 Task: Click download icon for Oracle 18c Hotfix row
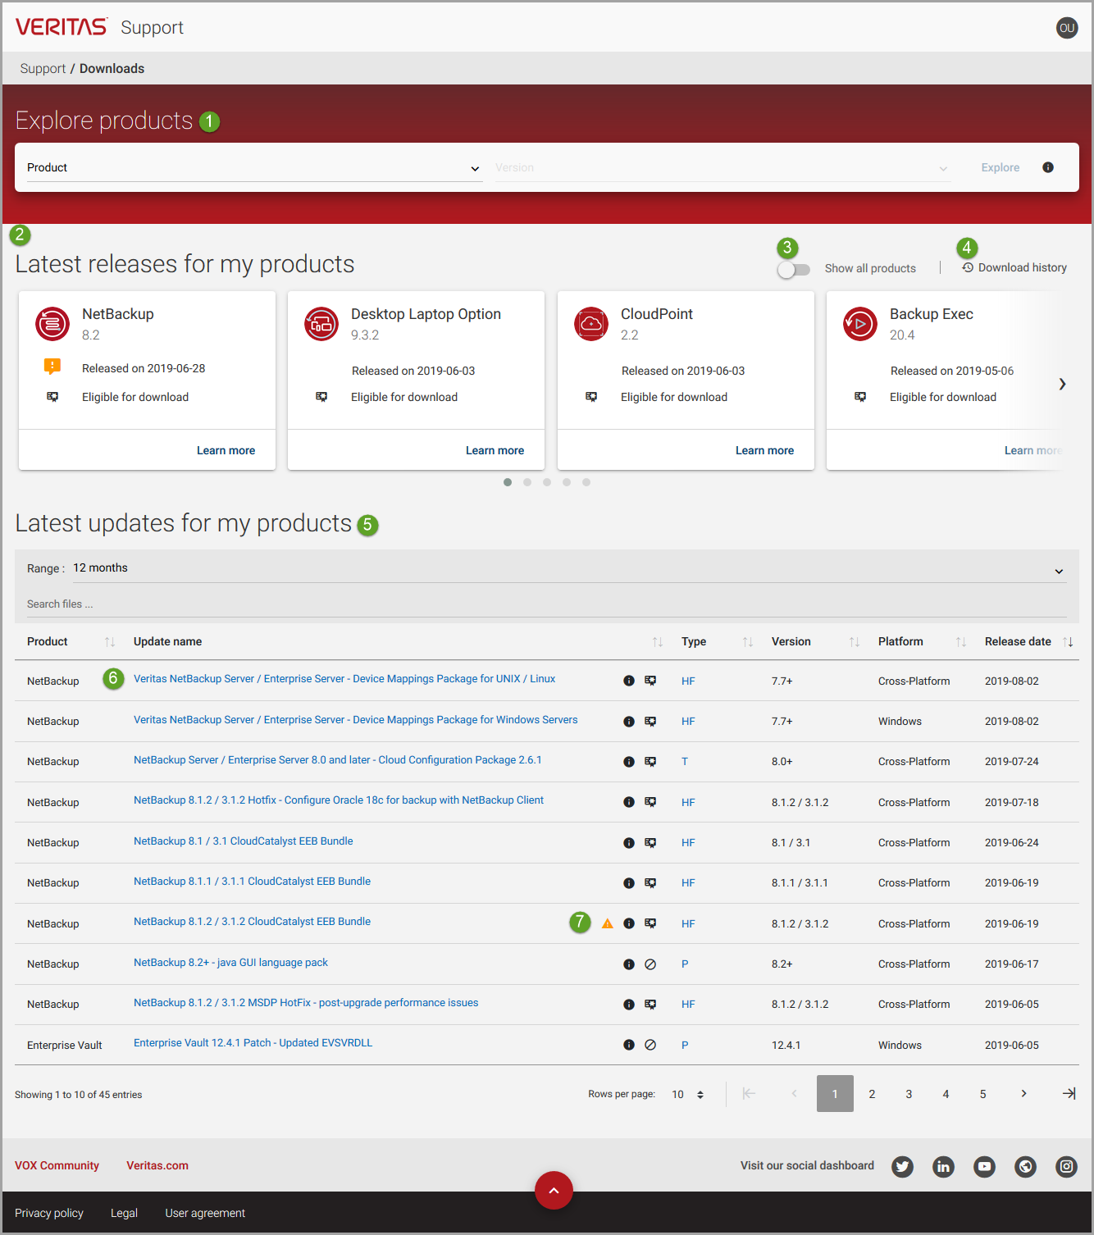[650, 802]
